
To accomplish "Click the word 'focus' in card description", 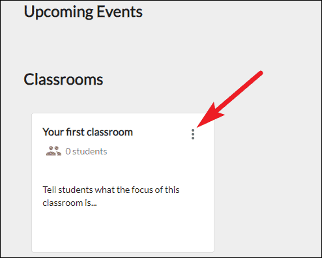I will pyautogui.click(x=142, y=190).
